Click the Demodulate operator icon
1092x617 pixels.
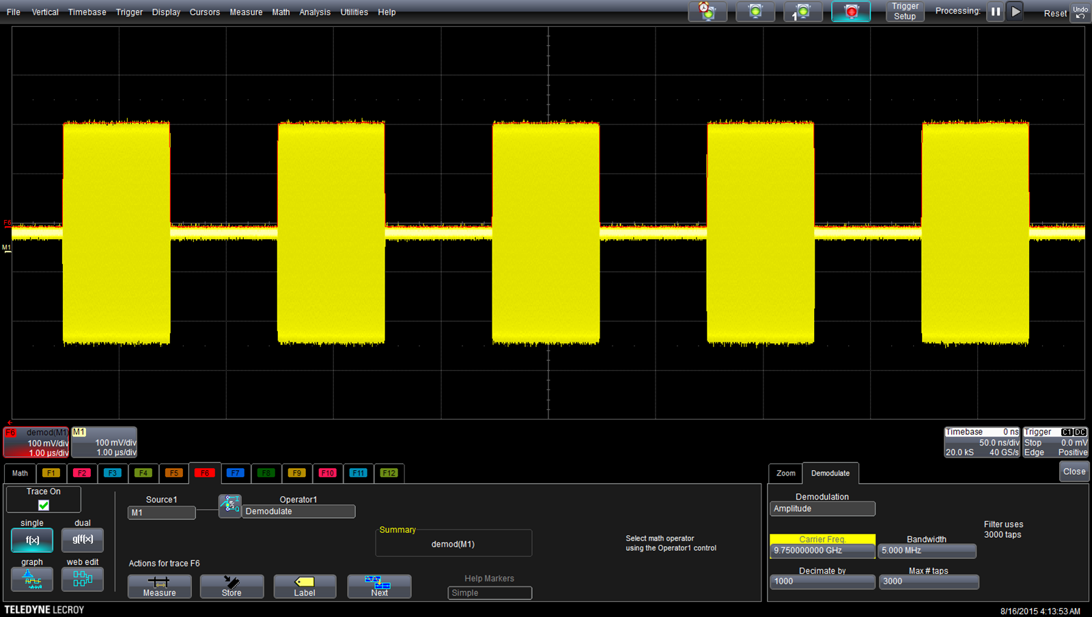(230, 506)
